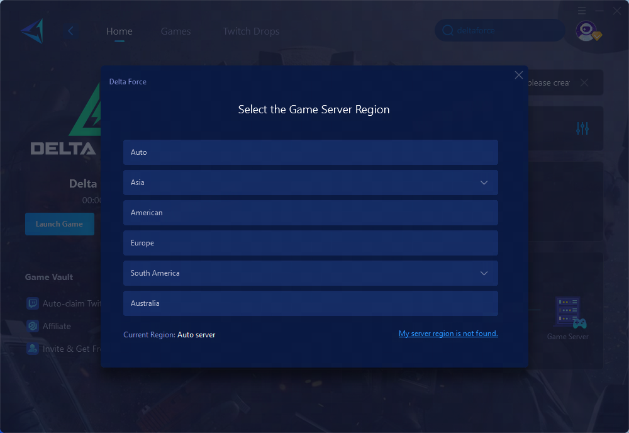Click the Launch Game button
The width and height of the screenshot is (629, 433).
coord(59,224)
